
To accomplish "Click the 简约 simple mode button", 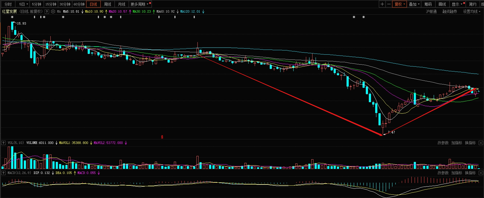I will (473, 4).
